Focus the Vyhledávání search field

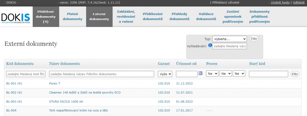click(x=229, y=46)
